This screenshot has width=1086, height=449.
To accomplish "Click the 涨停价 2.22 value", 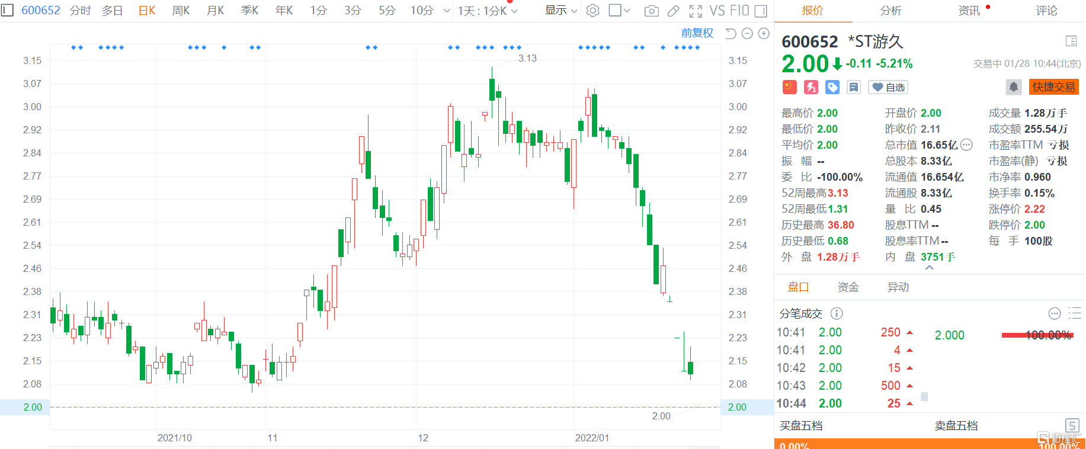I will click(1034, 209).
